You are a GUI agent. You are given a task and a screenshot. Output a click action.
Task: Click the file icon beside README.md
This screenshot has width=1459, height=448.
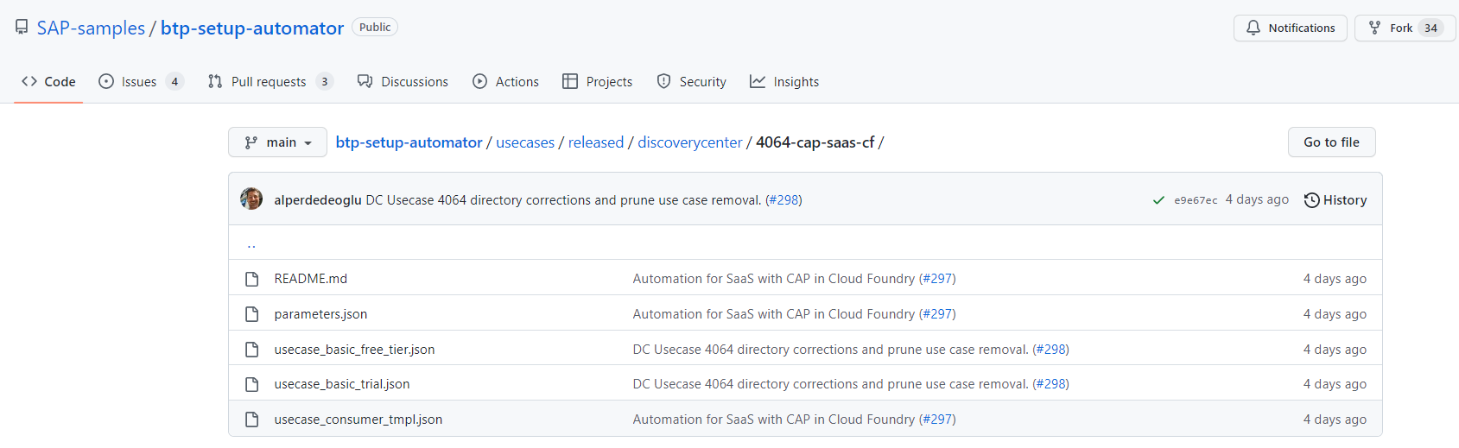(252, 279)
